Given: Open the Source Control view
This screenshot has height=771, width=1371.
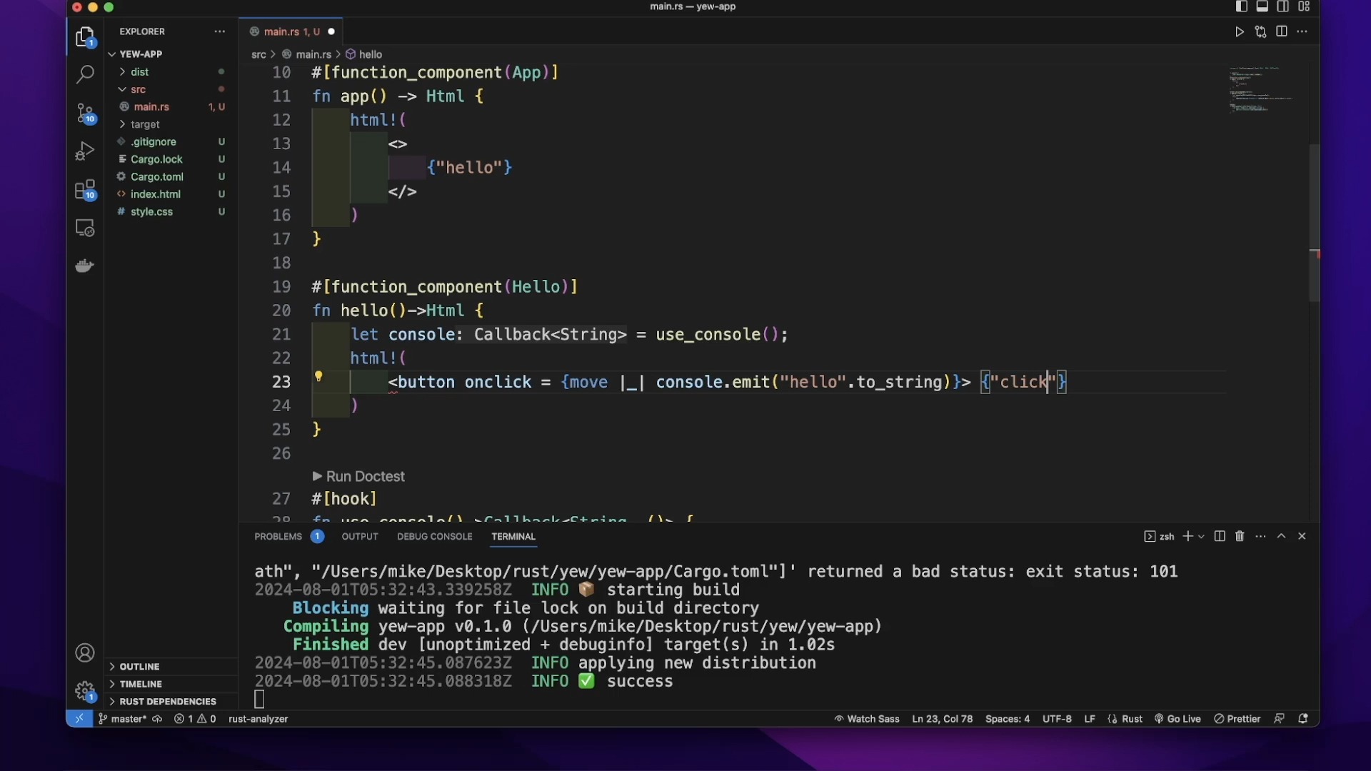Looking at the screenshot, I should coord(85,113).
